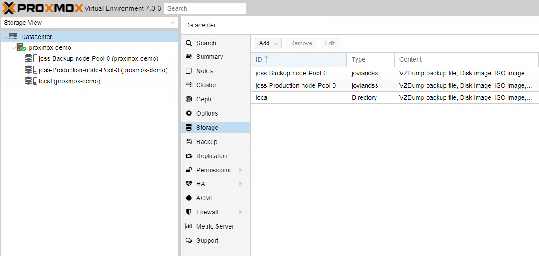The width and height of the screenshot is (539, 256).
Task: Click the Datacenter server icon in tree
Action: point(13,37)
